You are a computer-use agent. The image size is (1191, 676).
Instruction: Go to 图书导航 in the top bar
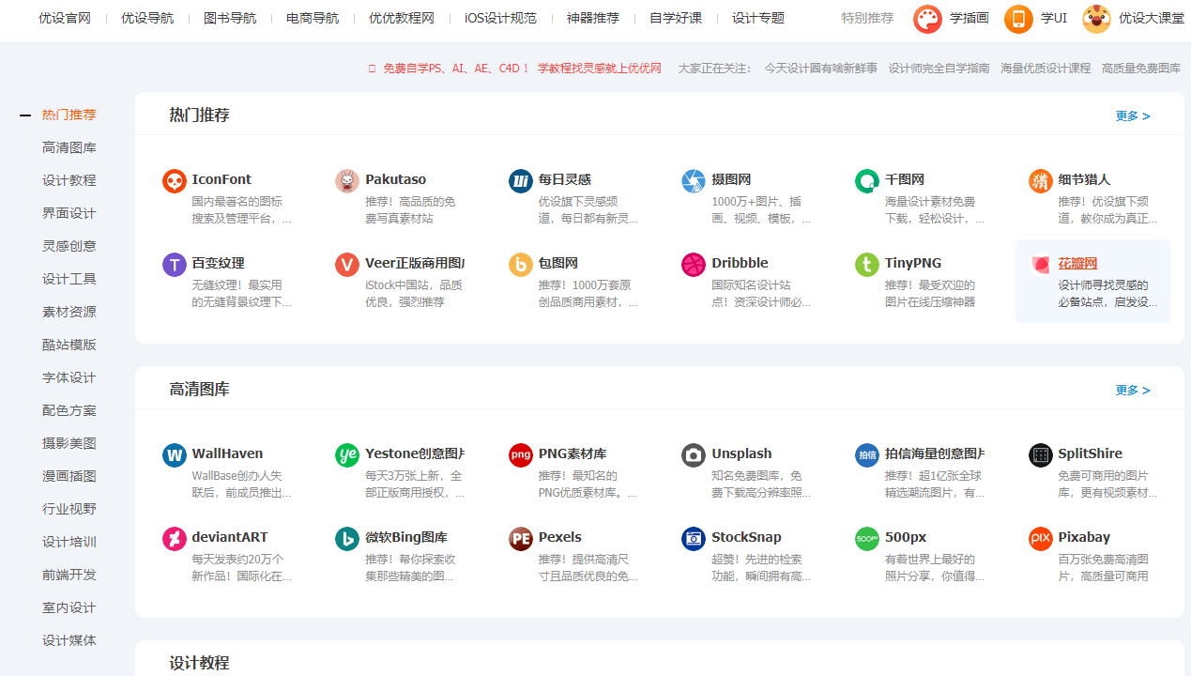click(x=230, y=18)
